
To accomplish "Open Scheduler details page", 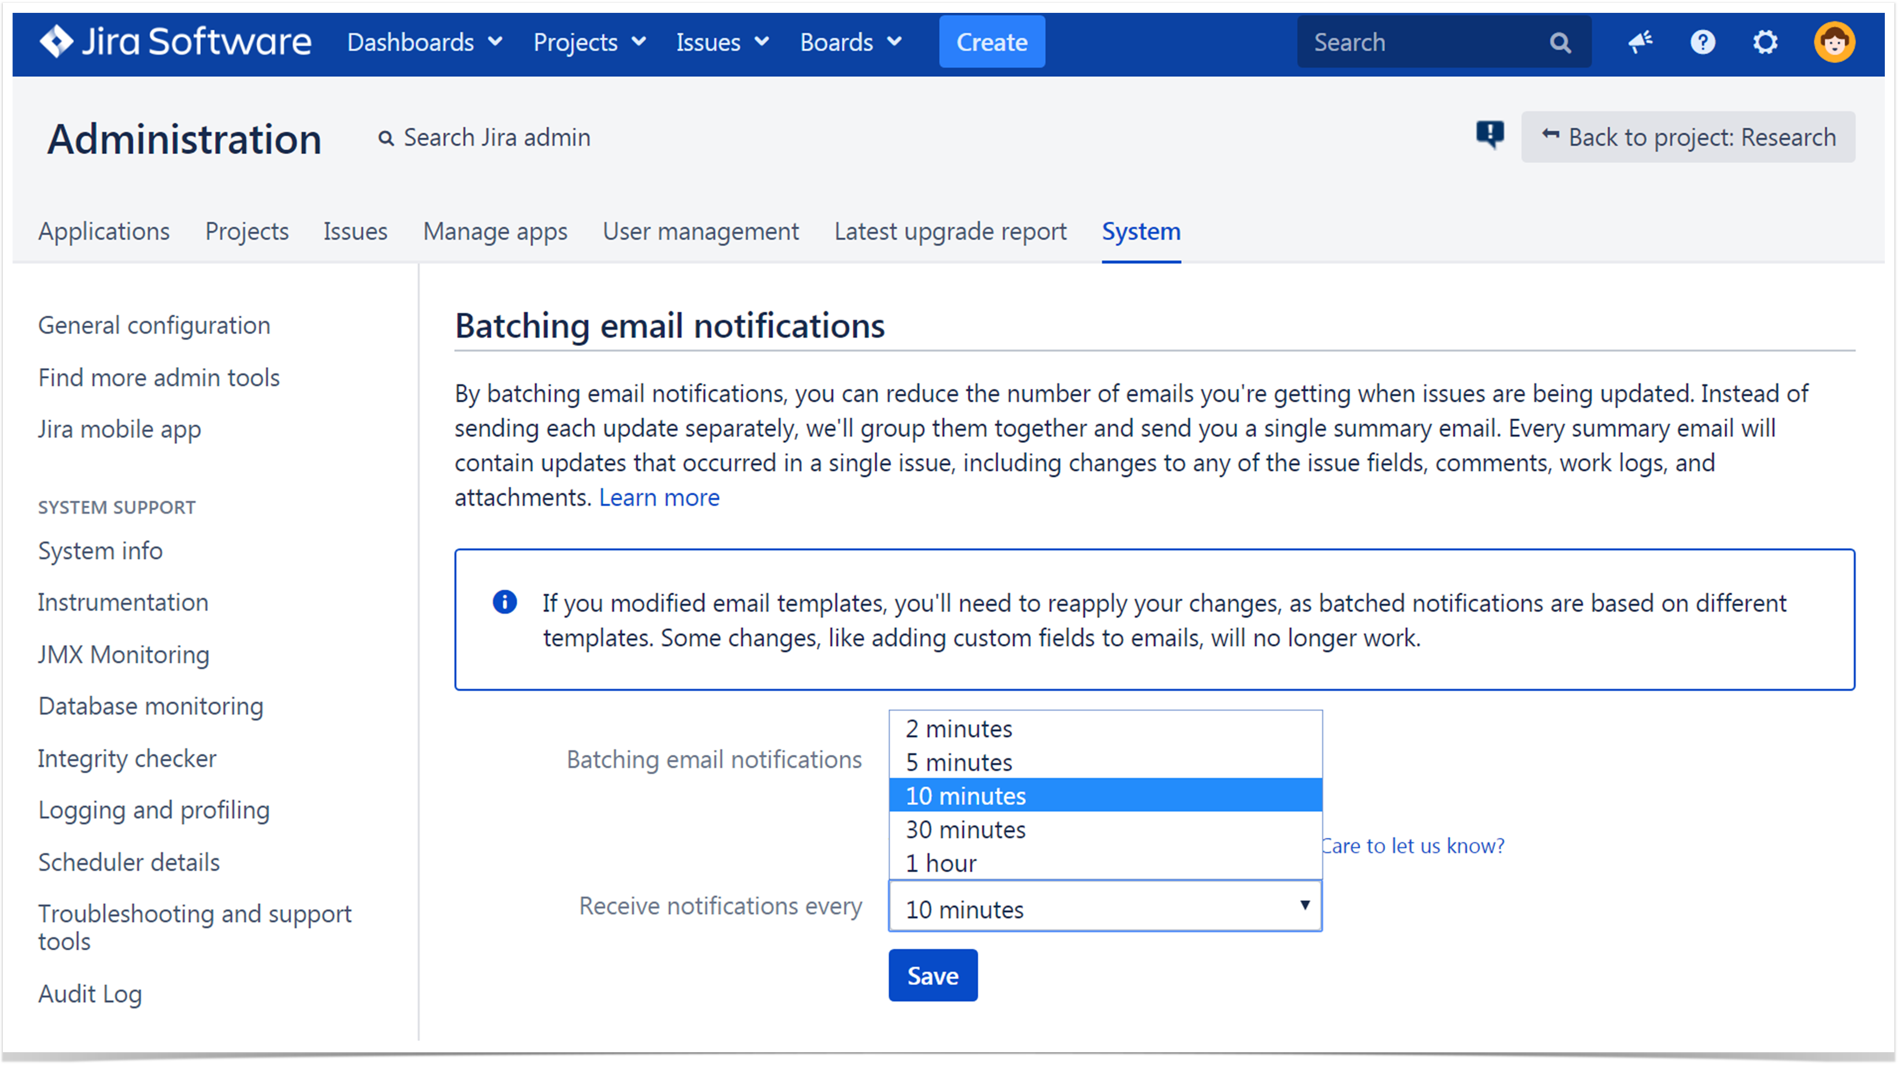I will coord(129,861).
